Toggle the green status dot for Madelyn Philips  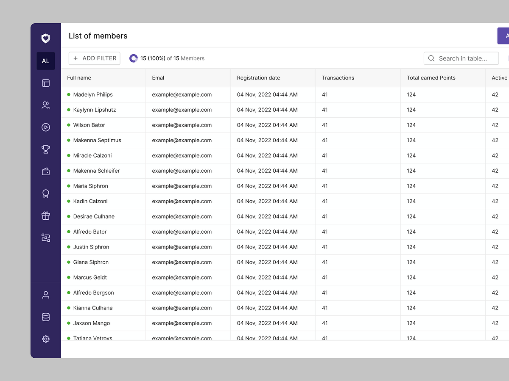pyautogui.click(x=68, y=94)
